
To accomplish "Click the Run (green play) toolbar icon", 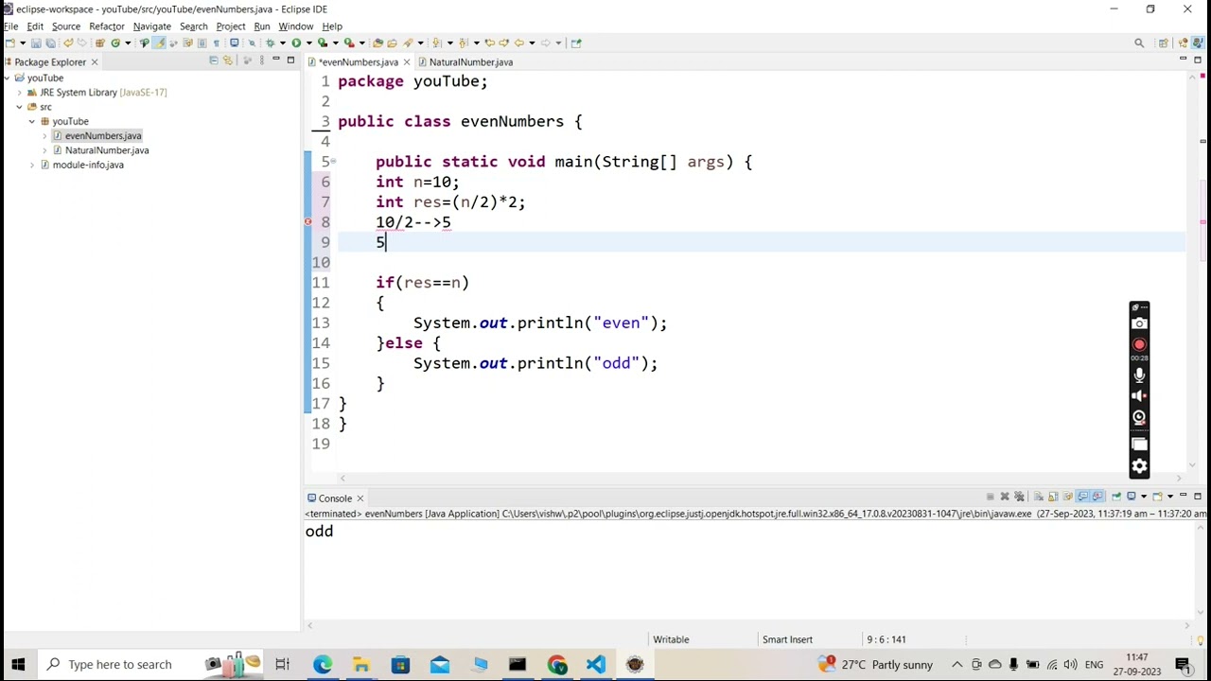I will coord(296,43).
